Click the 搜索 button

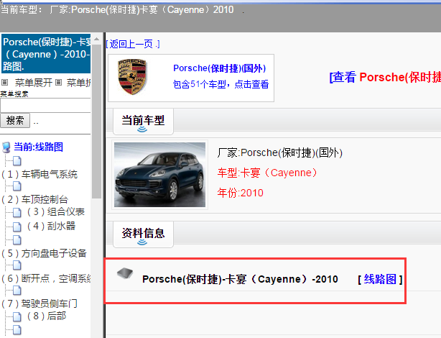point(15,121)
